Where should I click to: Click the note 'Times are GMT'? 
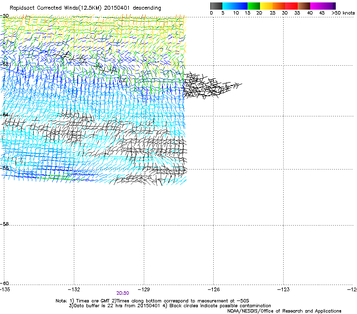92,301
